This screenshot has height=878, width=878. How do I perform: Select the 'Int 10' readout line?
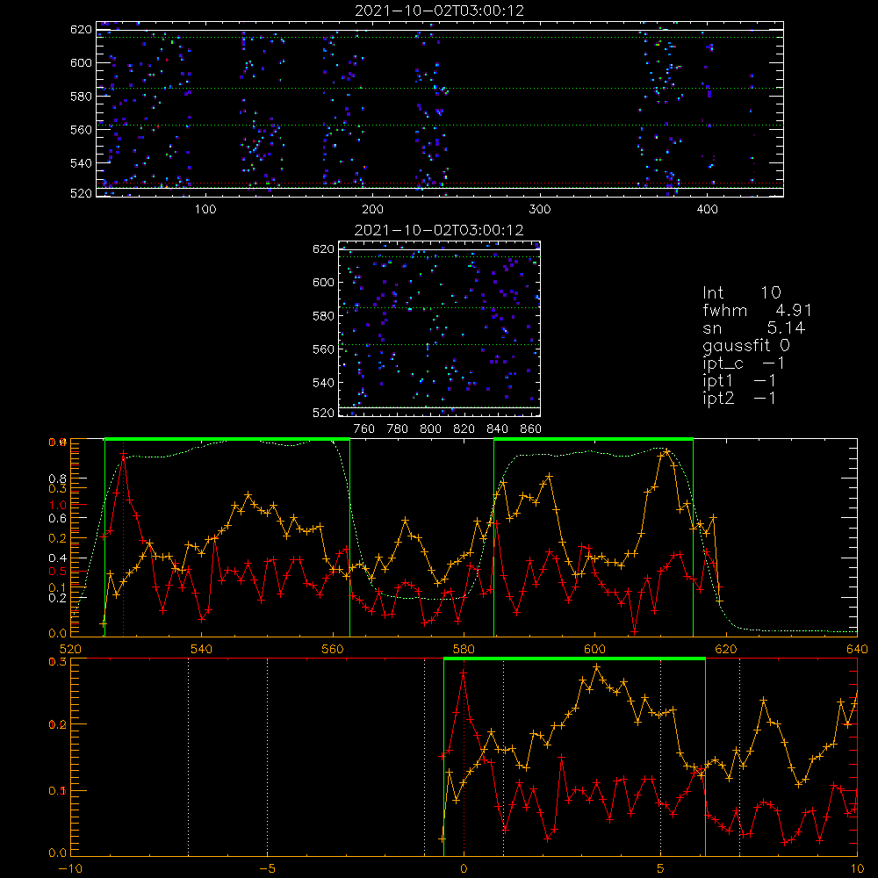point(742,293)
